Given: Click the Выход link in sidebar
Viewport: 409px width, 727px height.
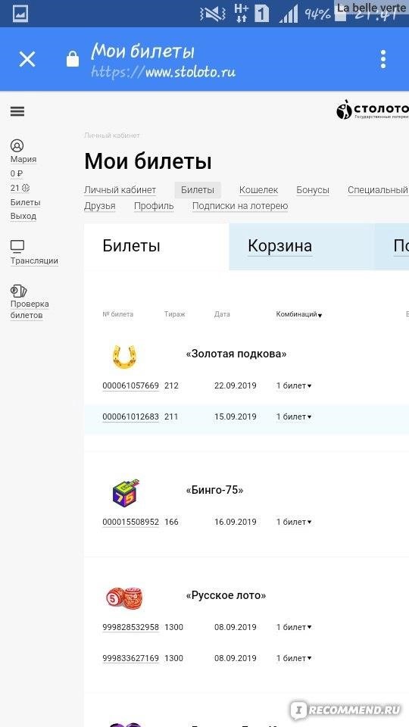Looking at the screenshot, I should point(23,216).
